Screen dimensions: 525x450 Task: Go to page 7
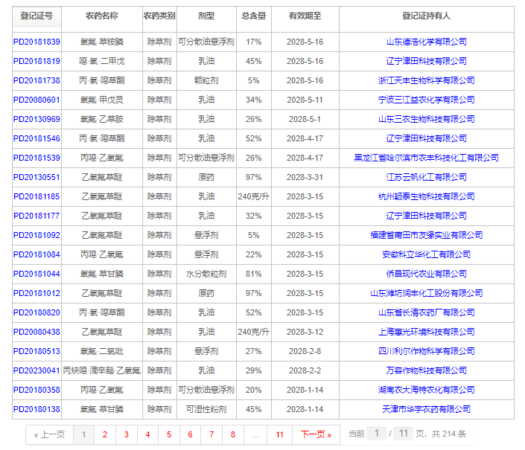211,434
